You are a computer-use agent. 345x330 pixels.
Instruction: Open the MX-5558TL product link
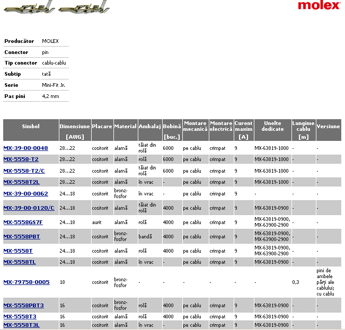click(x=20, y=262)
